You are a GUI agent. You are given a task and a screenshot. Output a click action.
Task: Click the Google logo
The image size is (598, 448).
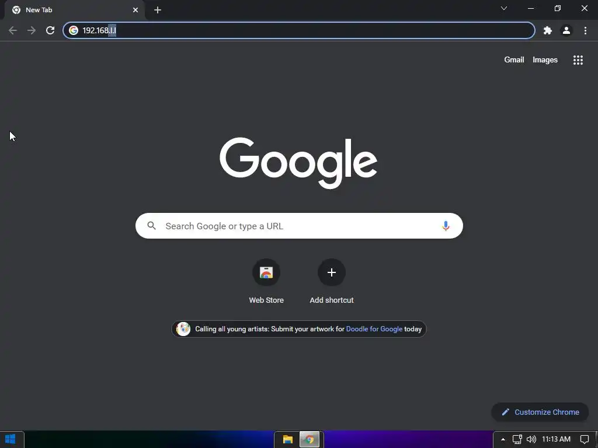tap(298, 163)
